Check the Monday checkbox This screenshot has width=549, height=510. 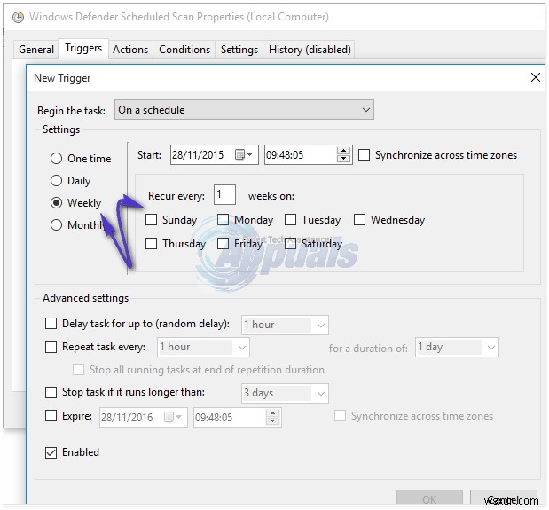click(x=223, y=220)
